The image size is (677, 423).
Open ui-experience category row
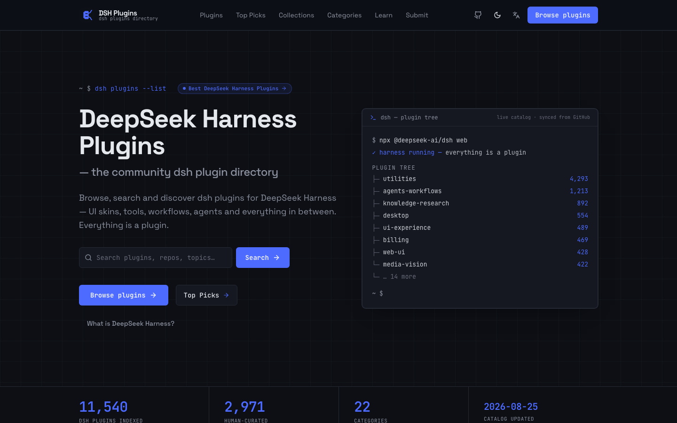[x=480, y=227]
